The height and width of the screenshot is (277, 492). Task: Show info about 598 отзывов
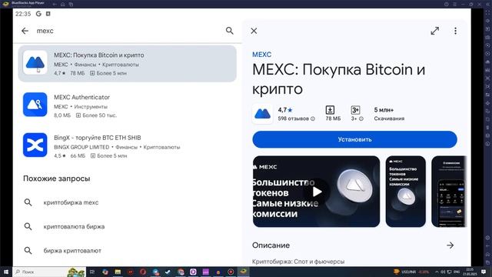[313, 118]
